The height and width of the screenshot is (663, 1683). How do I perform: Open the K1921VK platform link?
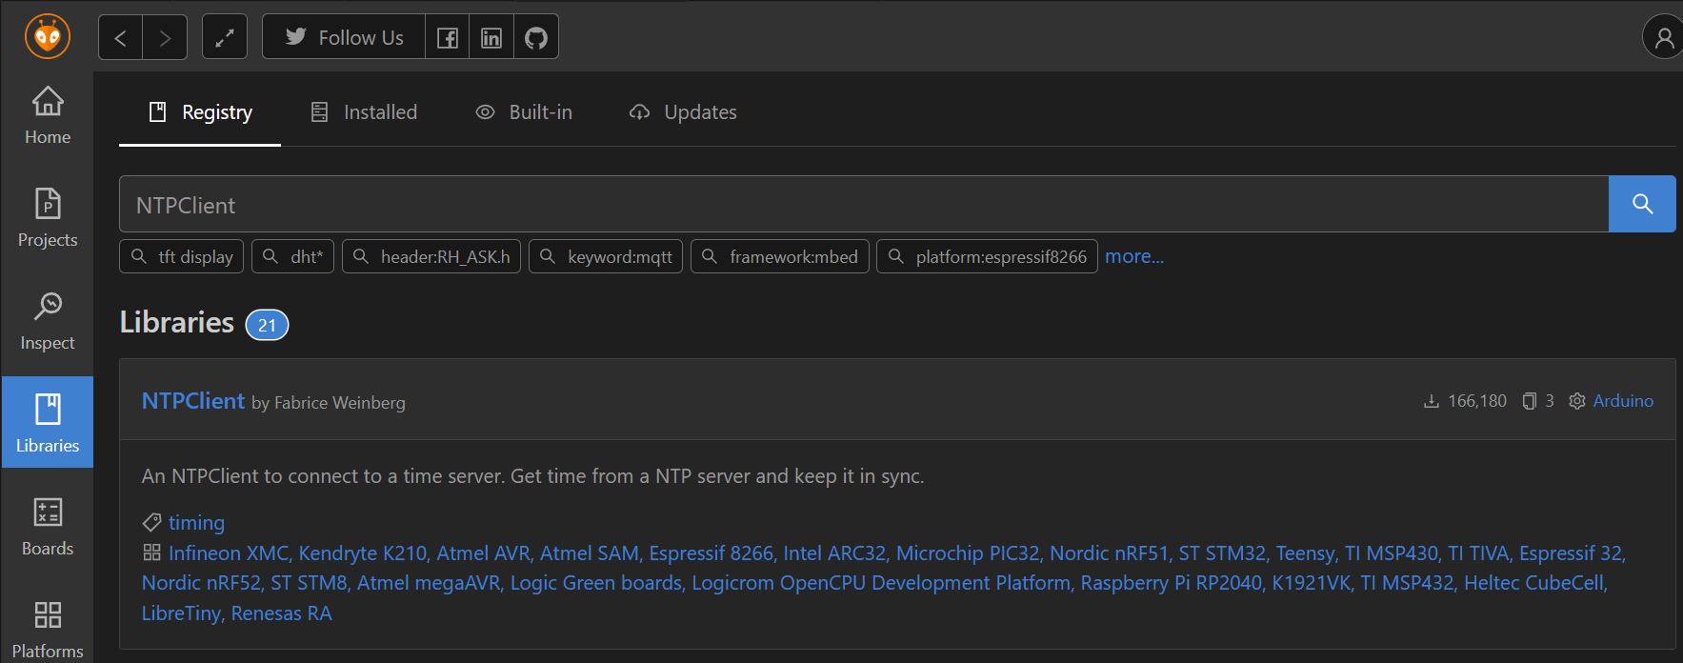1312,583
